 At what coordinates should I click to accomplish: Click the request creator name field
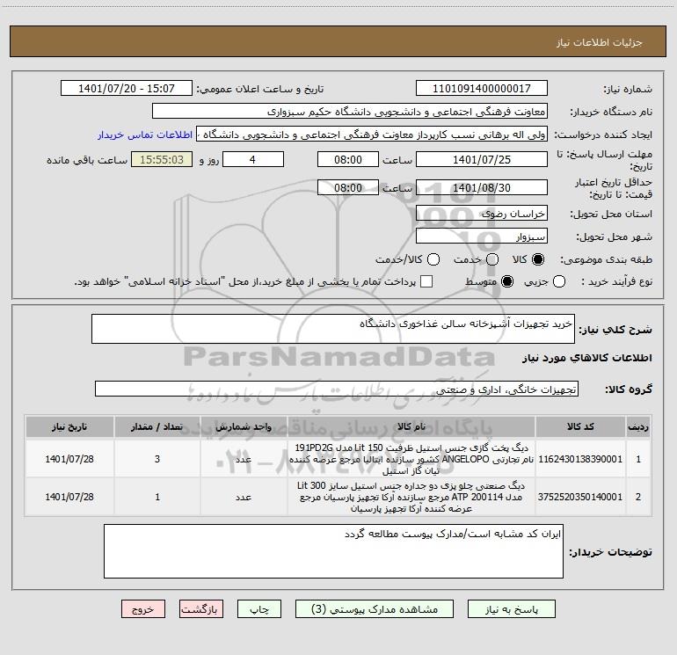pyautogui.click(x=372, y=135)
